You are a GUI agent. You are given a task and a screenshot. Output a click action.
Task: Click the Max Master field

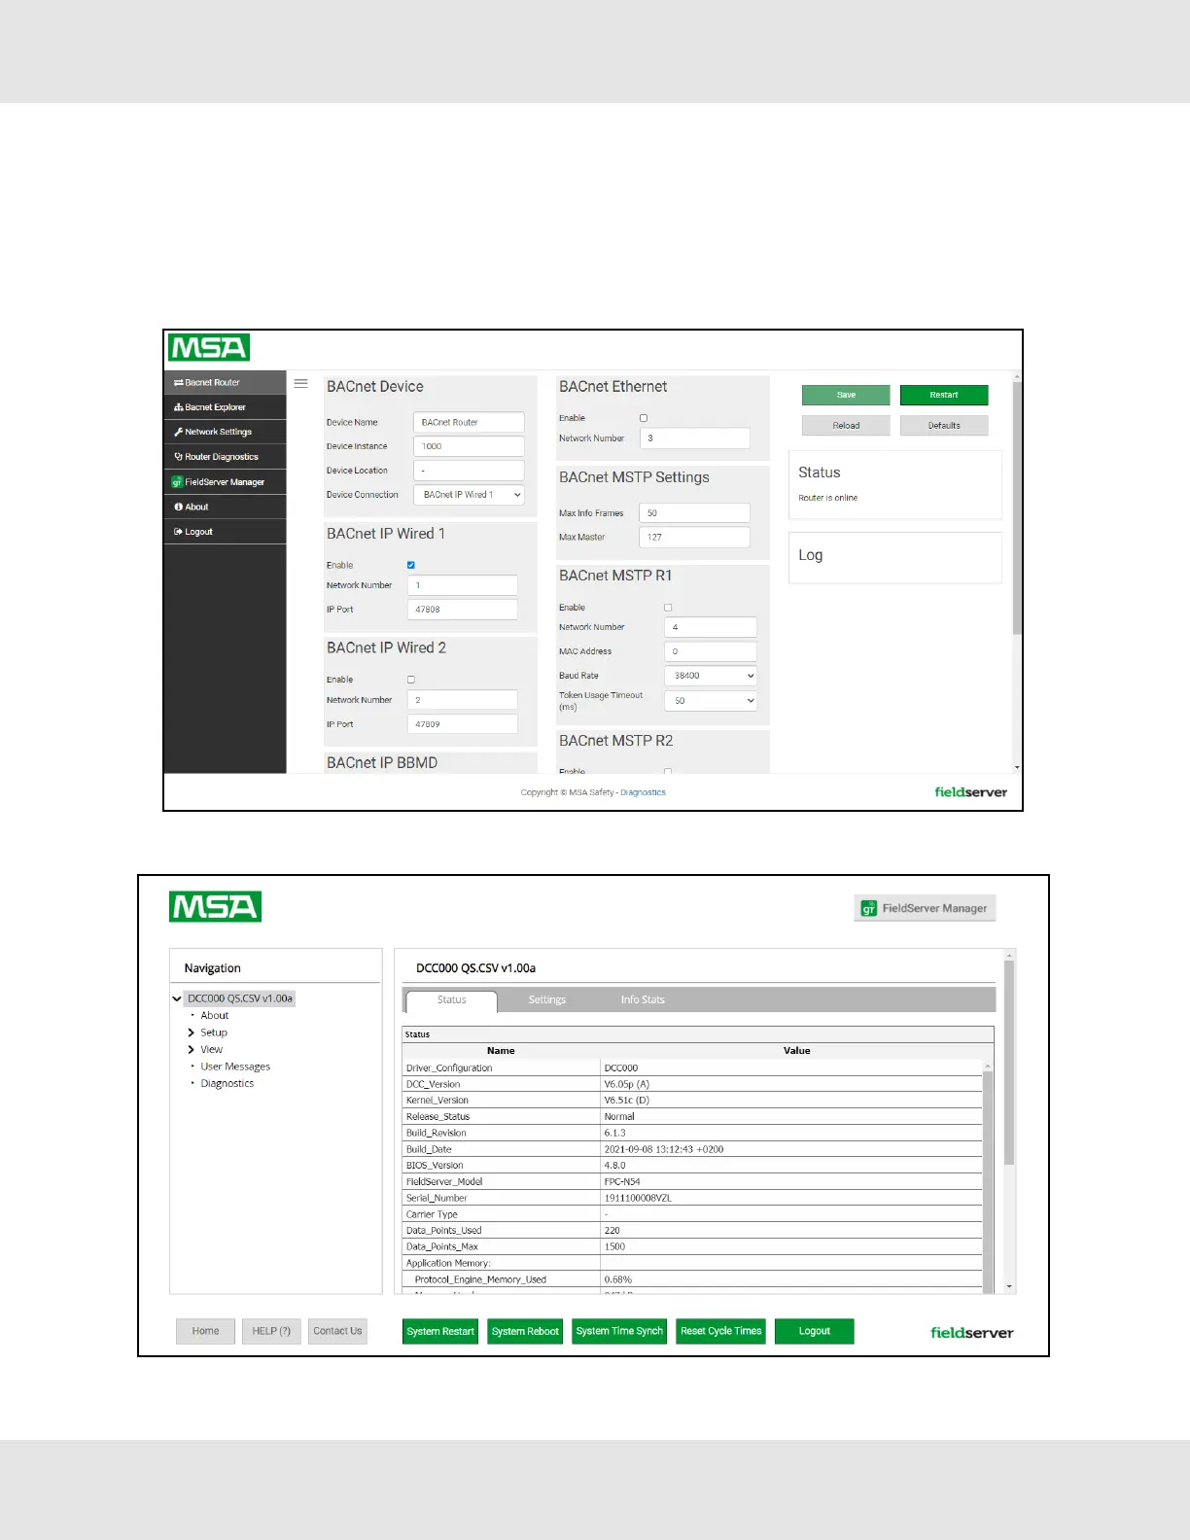point(694,537)
